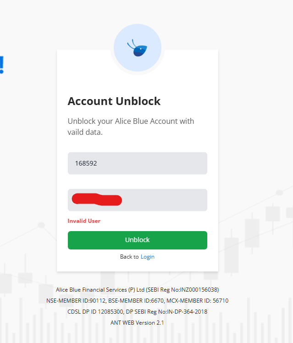Click the red scribble covering the second field

[x=97, y=199]
